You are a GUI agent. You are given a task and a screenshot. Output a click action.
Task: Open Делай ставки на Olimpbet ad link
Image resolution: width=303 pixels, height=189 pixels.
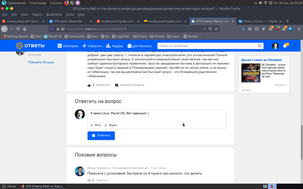[261, 60]
